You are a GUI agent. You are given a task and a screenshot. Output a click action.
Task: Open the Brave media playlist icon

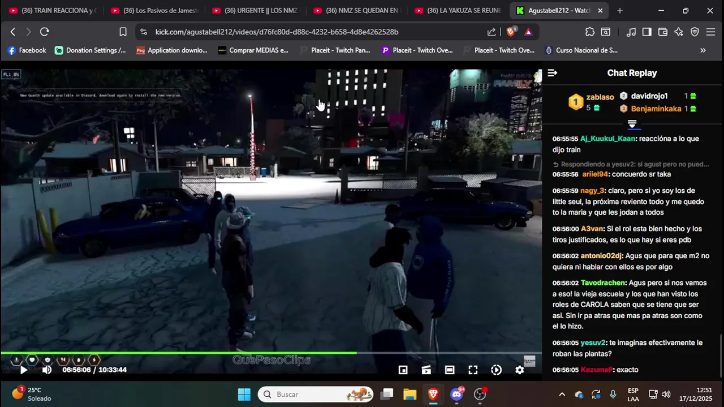point(631,32)
